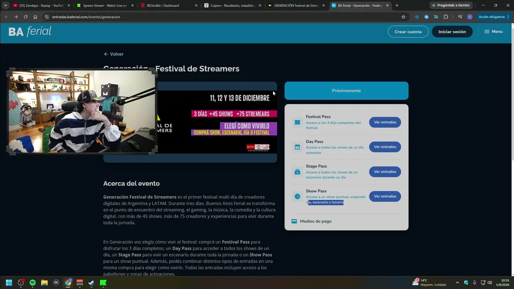View tickets for Day Pass
Viewport: 514px width, 289px height.
pyautogui.click(x=385, y=147)
